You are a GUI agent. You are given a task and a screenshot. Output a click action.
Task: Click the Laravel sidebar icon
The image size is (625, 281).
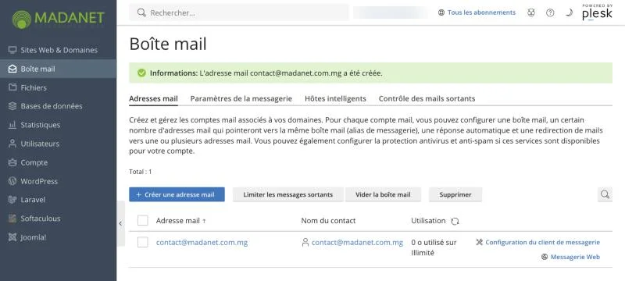(12, 200)
